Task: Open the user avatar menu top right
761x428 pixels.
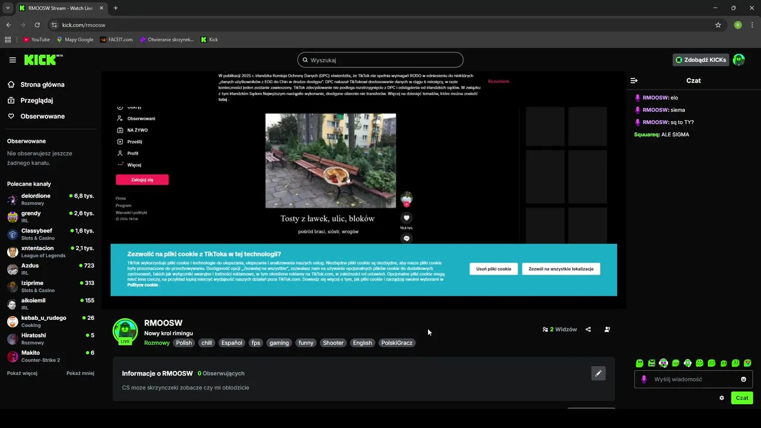Action: [738, 60]
